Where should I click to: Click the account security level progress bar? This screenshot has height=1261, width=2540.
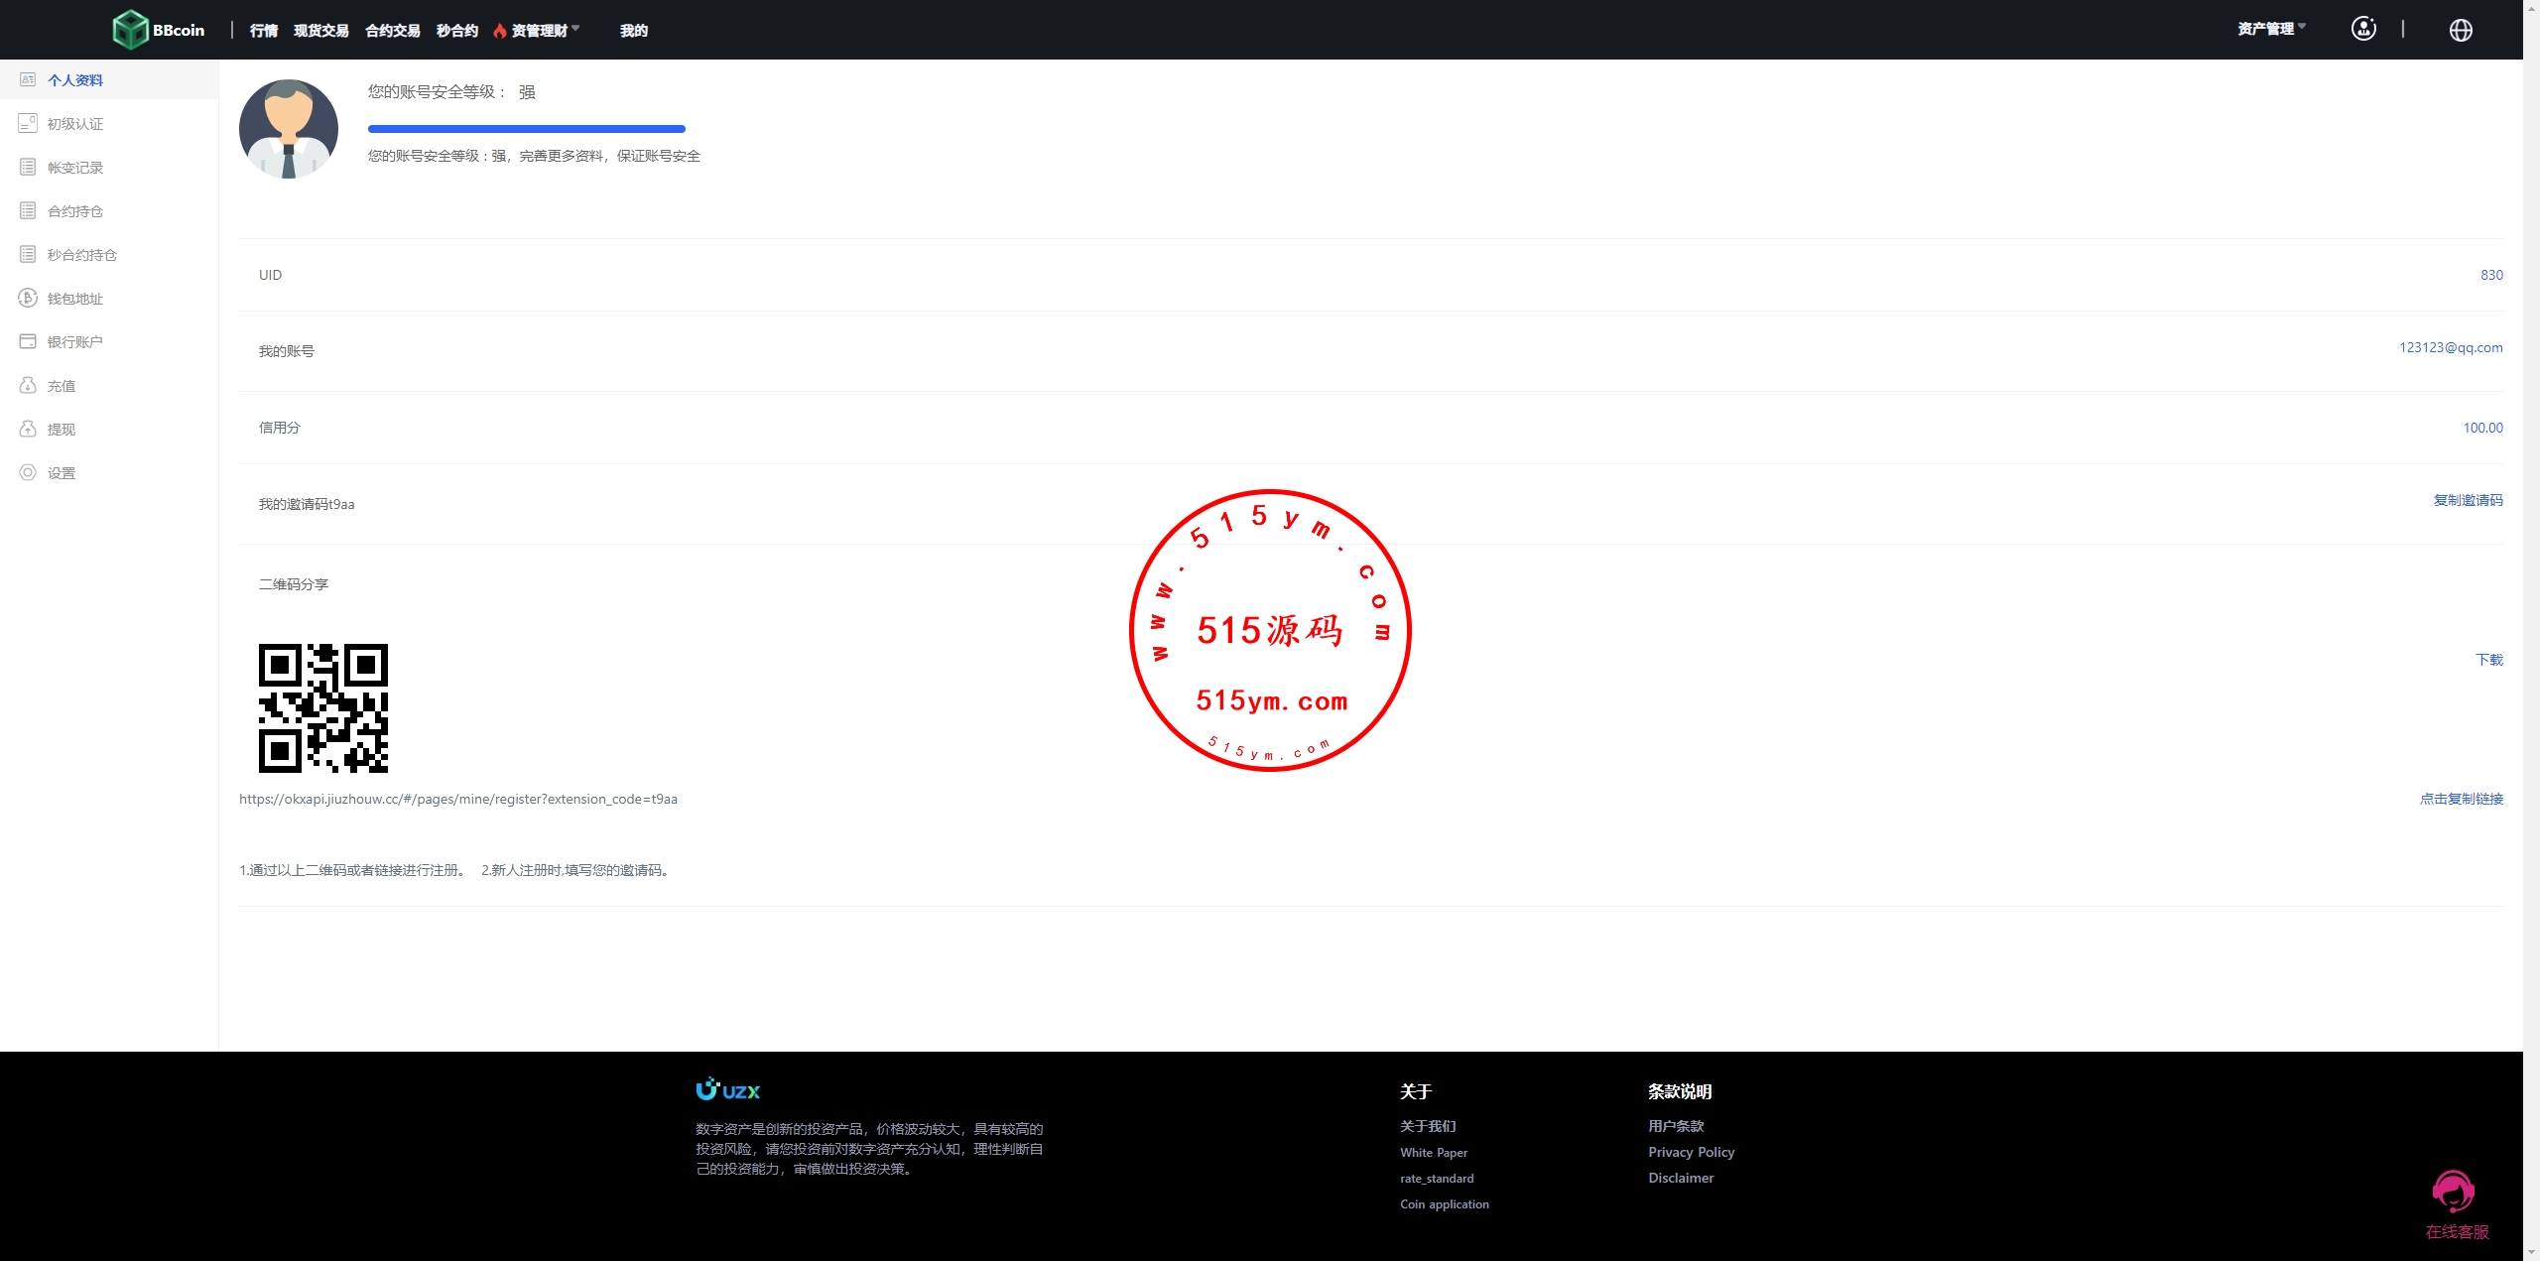coord(526,129)
